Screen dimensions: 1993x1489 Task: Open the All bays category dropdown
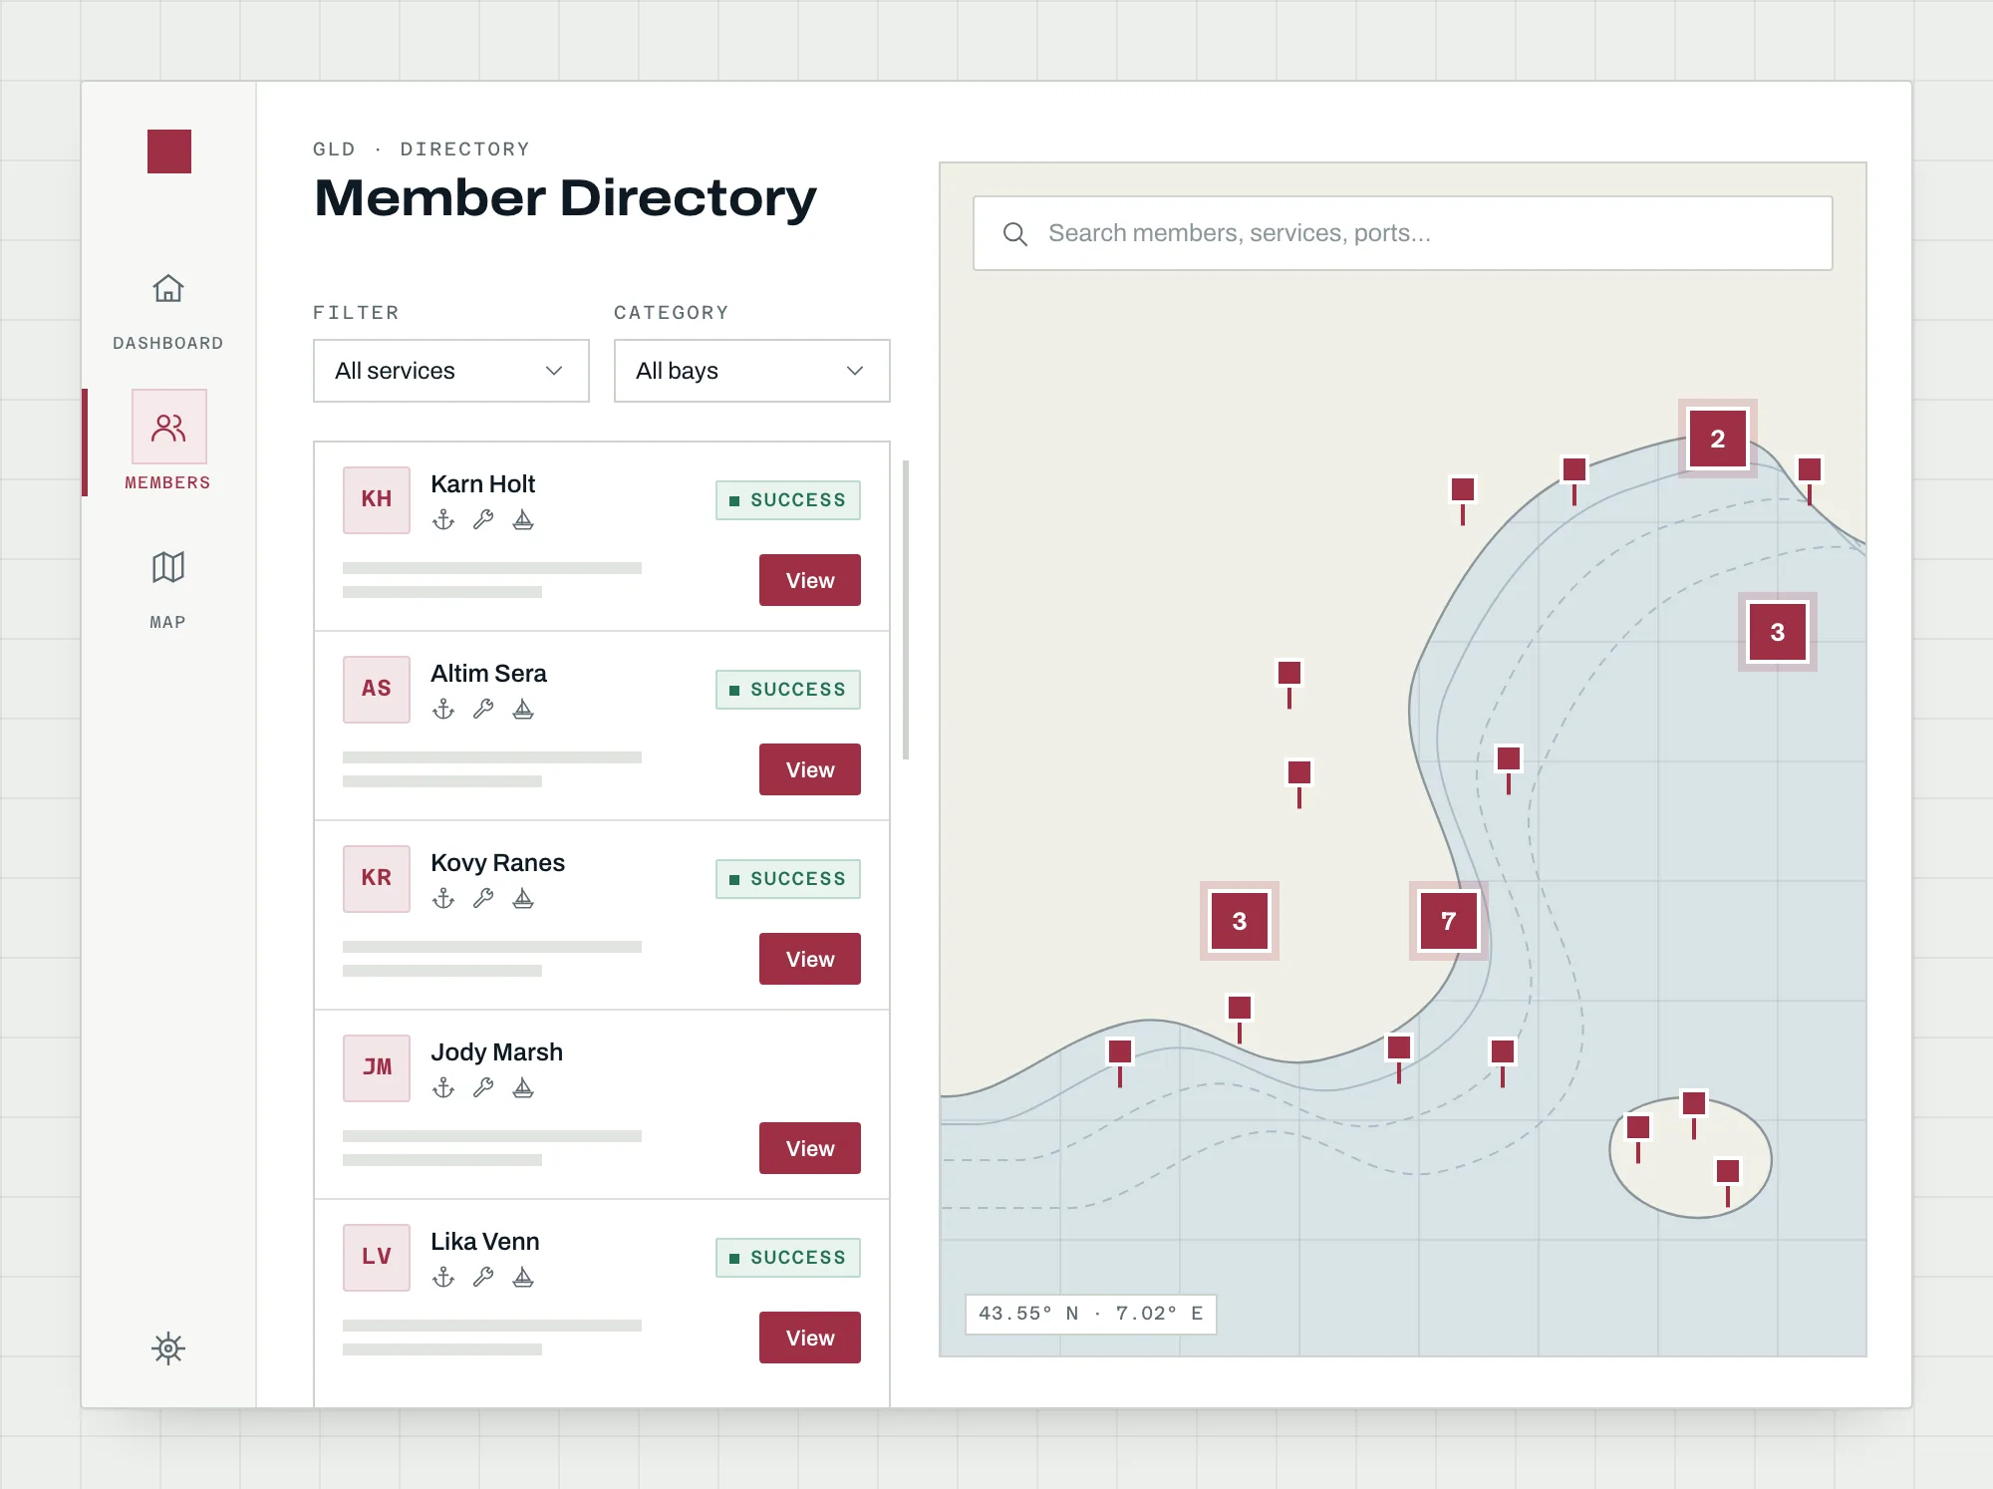(752, 371)
